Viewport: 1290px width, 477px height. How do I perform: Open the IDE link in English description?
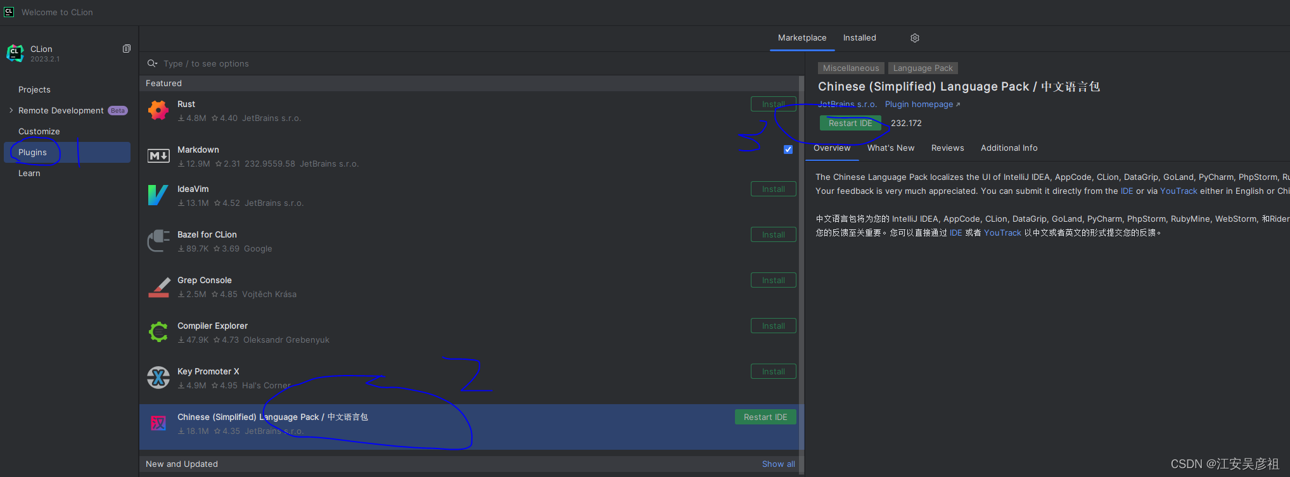[1127, 191]
